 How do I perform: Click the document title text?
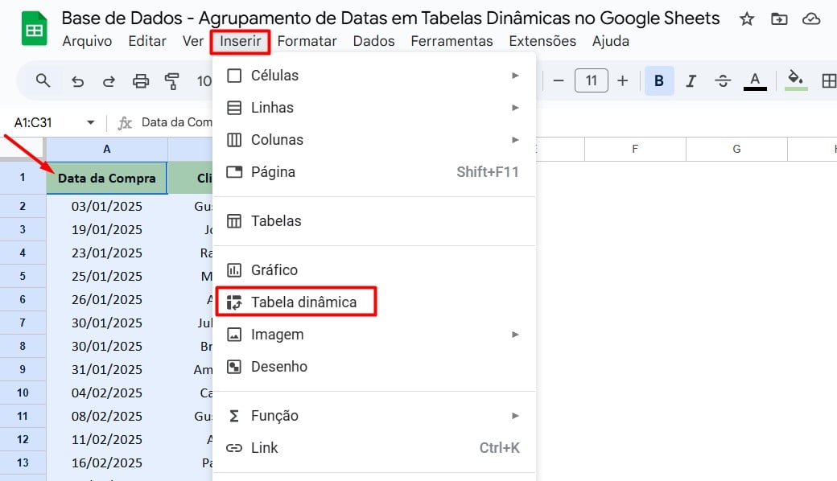pyautogui.click(x=390, y=18)
